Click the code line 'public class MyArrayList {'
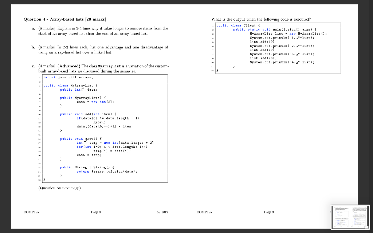Screen dimensions: 373x233 (x=70, y=85)
